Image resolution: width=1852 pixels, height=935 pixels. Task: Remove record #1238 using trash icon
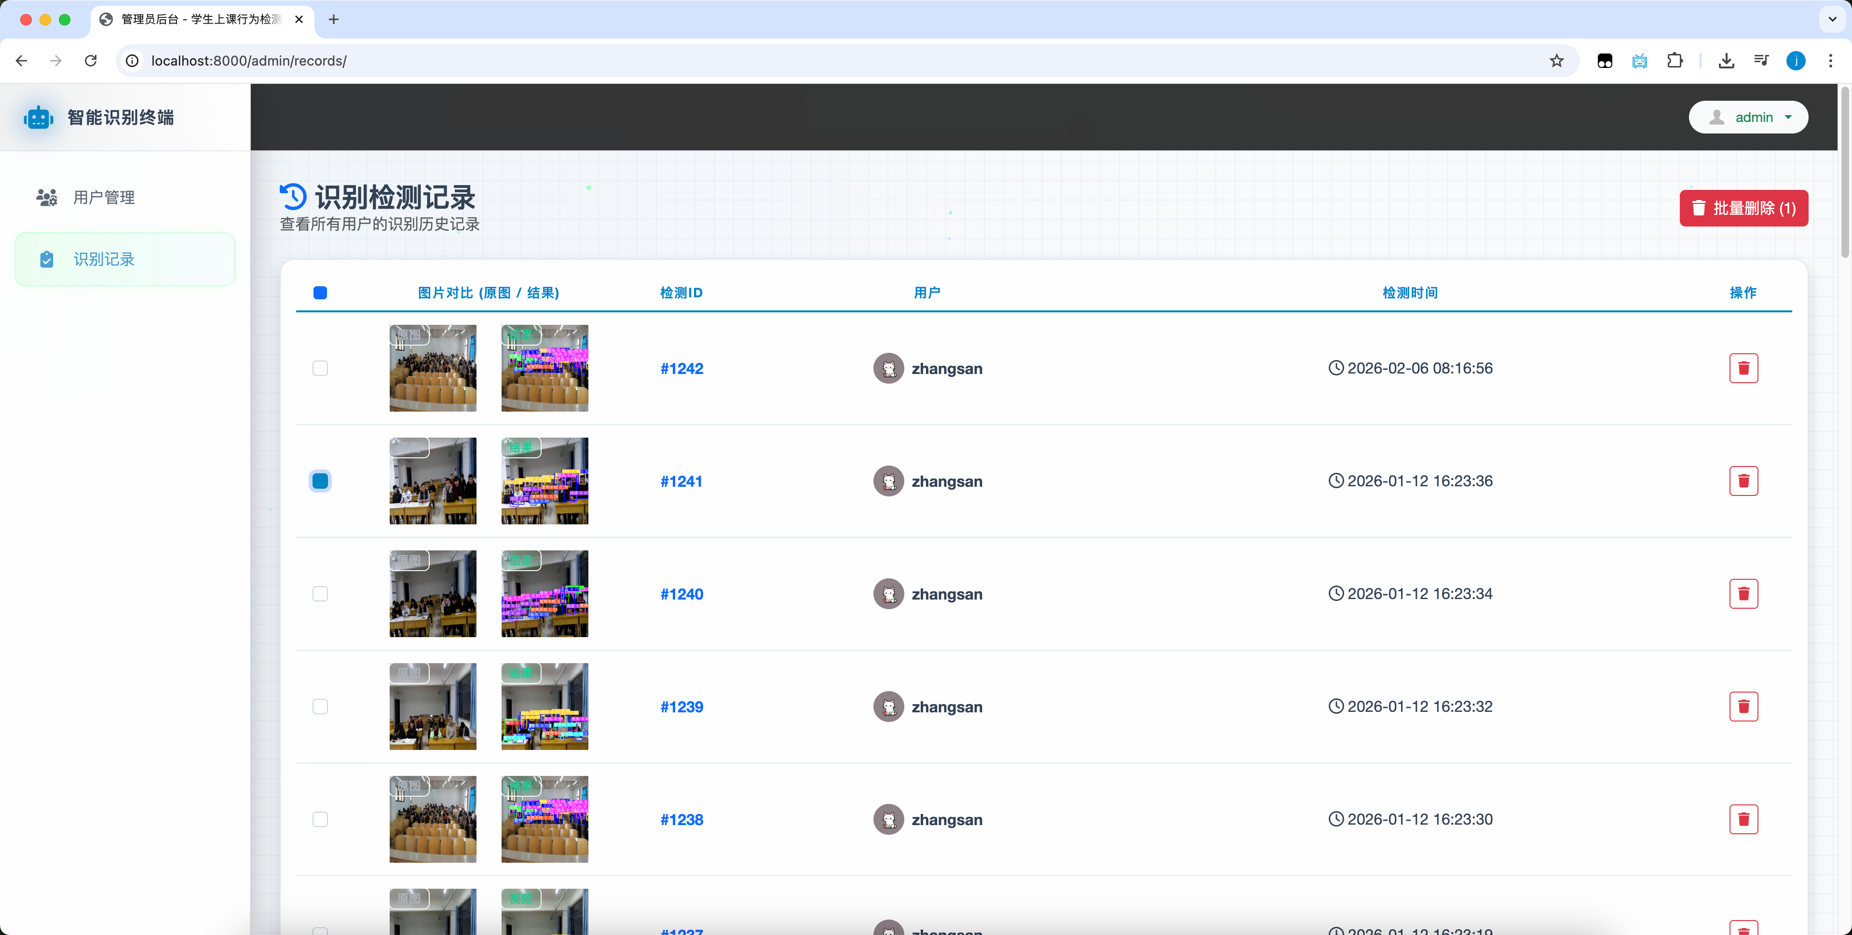1743,819
